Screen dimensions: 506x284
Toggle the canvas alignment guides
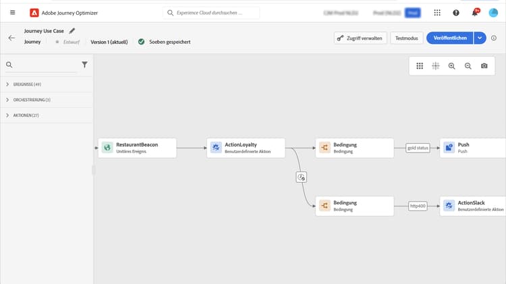pyautogui.click(x=435, y=66)
